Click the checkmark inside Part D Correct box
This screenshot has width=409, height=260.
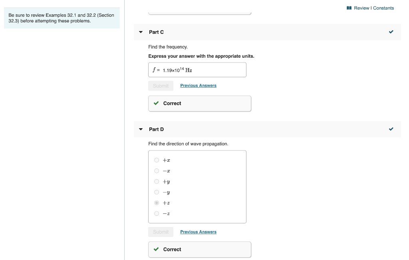coord(156,249)
